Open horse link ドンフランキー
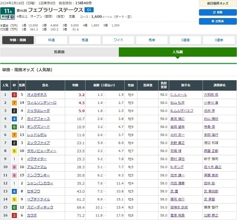The width and height of the screenshot is (237, 220). (39, 175)
